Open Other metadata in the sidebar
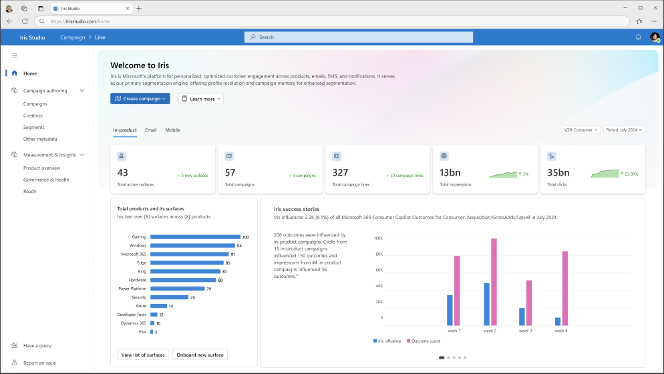664x374 pixels. [x=40, y=139]
